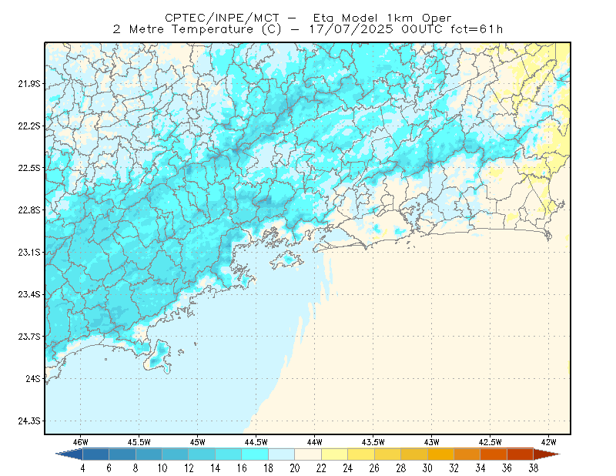This screenshot has width=616, height=476.
Task: Click the colorbar segment between 4 and 6
Action: coord(95,454)
